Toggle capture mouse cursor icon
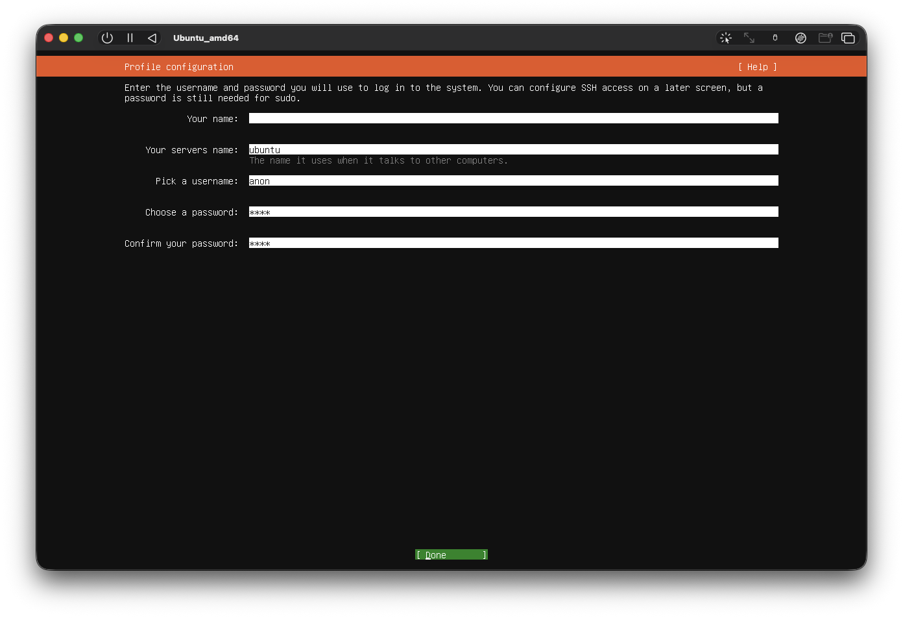Image resolution: width=903 pixels, height=618 pixels. pos(726,38)
